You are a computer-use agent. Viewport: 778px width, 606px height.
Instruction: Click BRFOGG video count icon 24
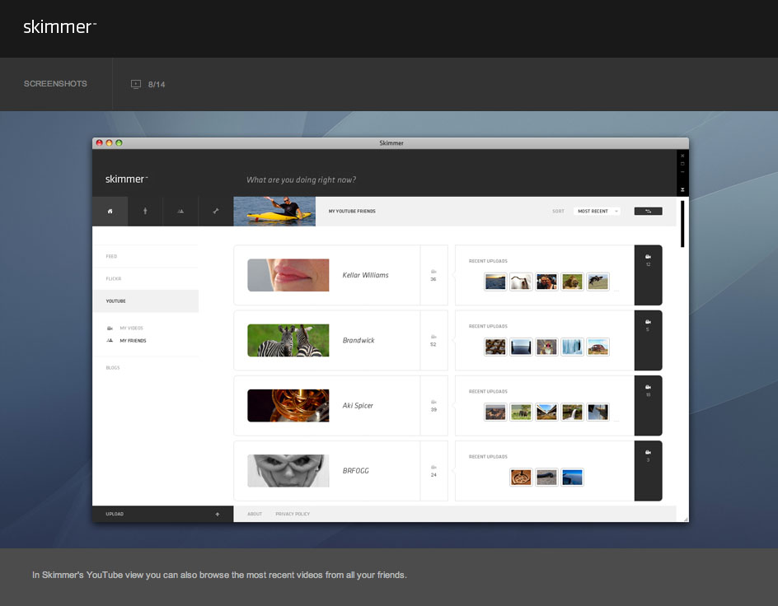(x=434, y=467)
